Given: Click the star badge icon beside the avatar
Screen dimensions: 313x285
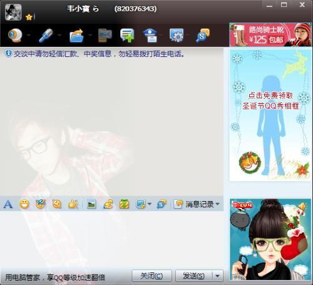Looking at the screenshot, I should pos(29,17).
